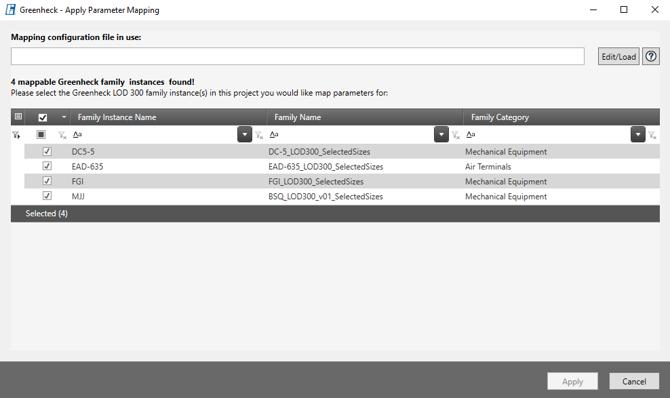Open Family Name filter dropdown
670x398 pixels.
(x=441, y=135)
